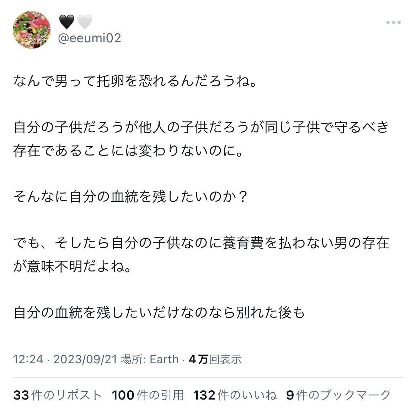Click the white heart emoji in display name
416x412 pixels.
pyautogui.click(x=84, y=22)
